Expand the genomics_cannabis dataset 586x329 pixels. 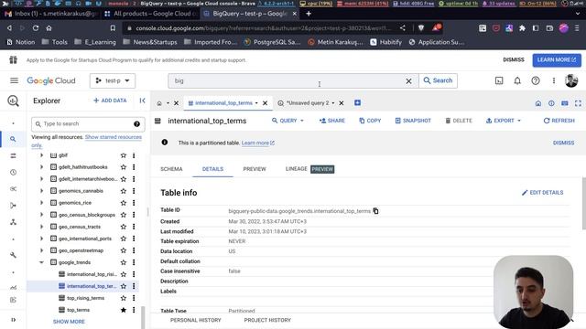tap(41, 191)
